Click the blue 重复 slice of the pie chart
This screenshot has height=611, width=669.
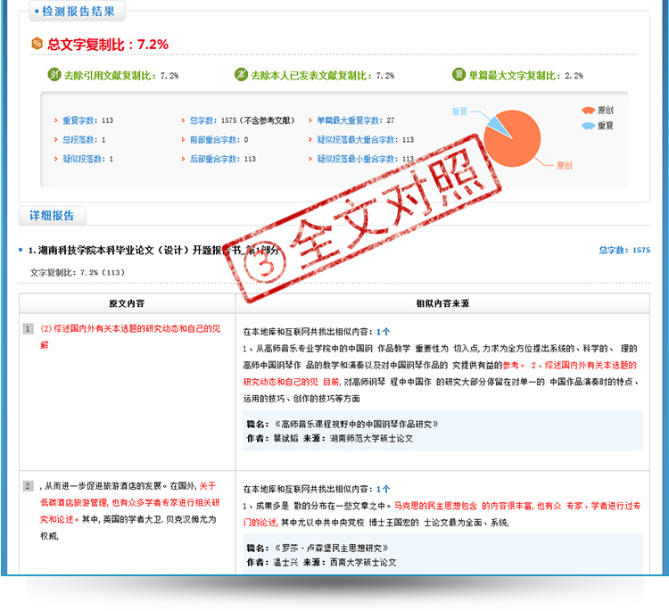[x=498, y=126]
